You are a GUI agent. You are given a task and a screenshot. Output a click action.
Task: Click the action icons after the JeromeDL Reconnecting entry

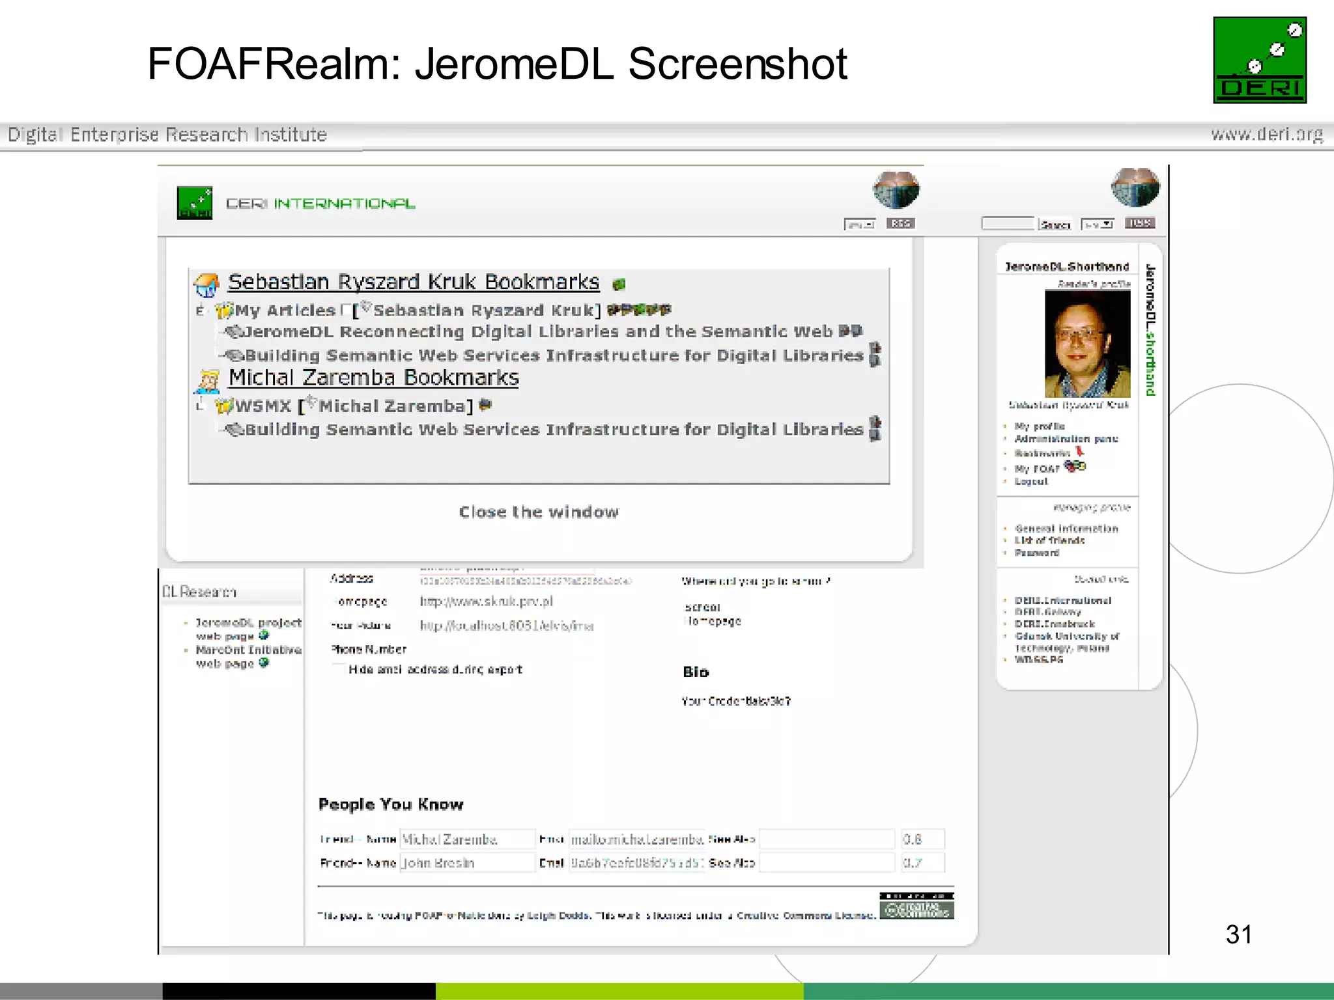coord(850,331)
